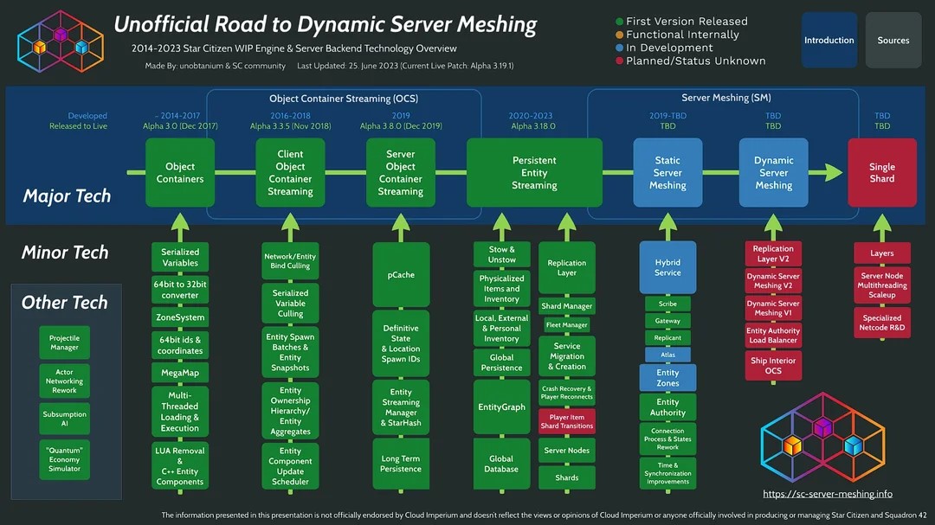Click the orange Functional Internally legend dot
935x525 pixels.
tap(619, 35)
